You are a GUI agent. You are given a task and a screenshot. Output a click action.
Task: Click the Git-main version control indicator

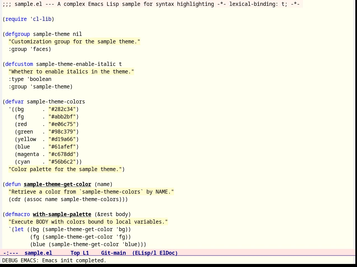[113, 253]
